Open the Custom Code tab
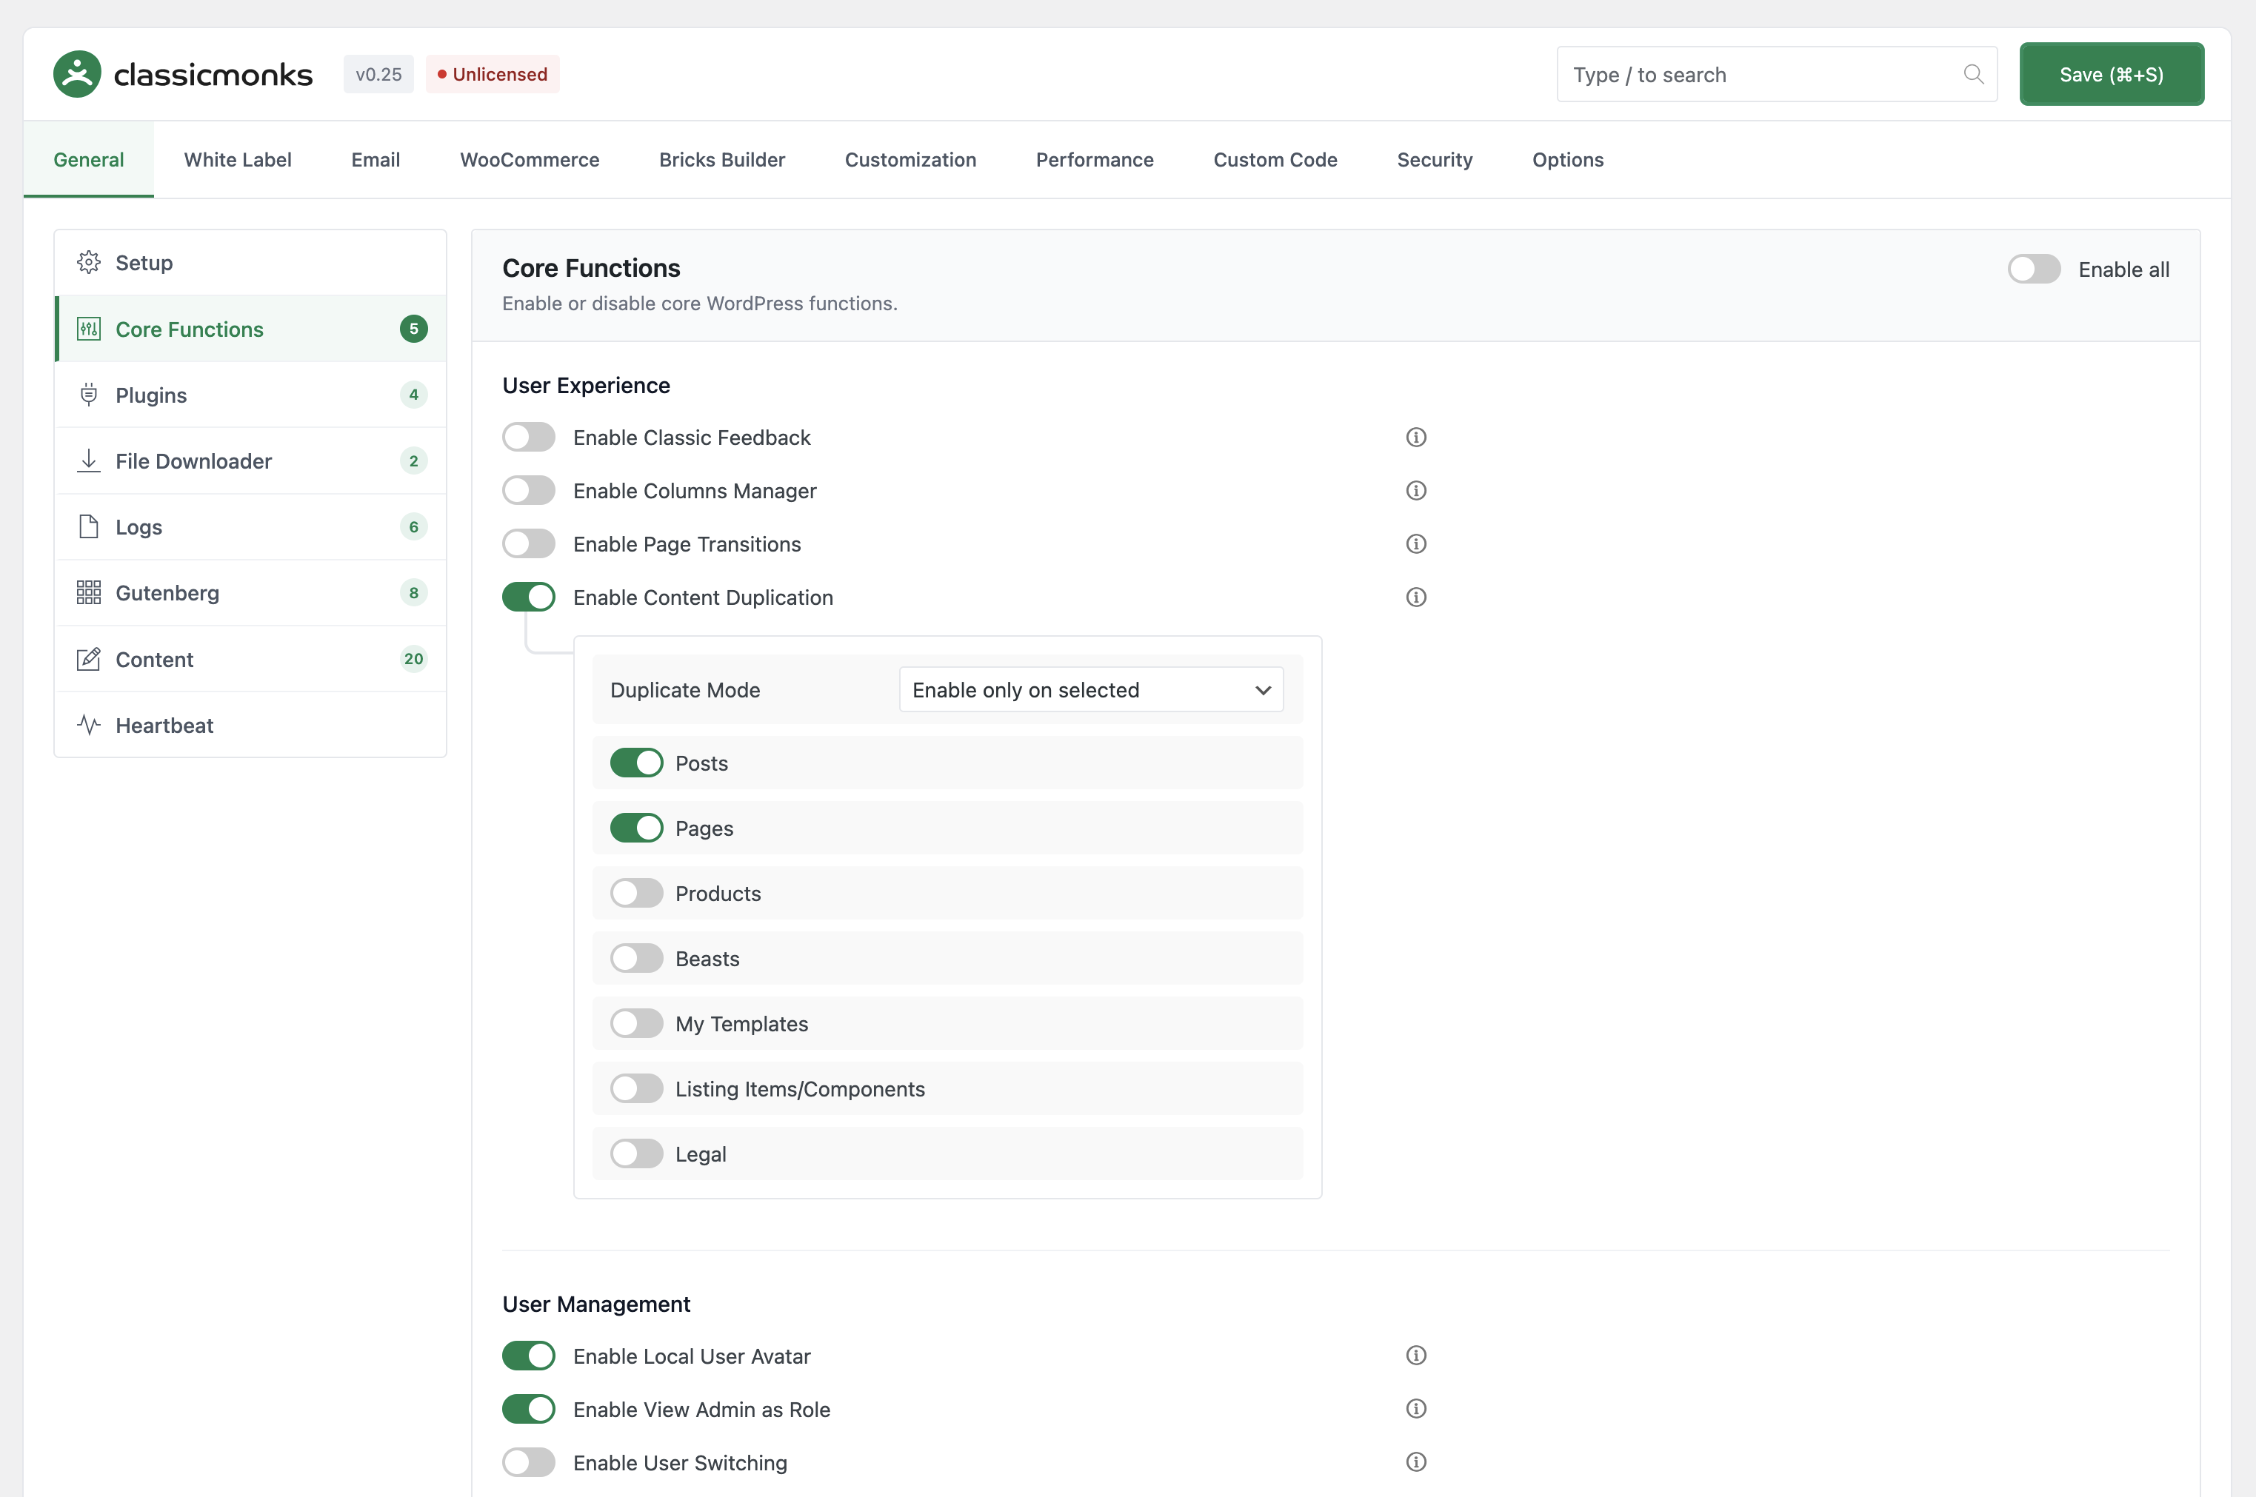2256x1497 pixels. [1275, 159]
